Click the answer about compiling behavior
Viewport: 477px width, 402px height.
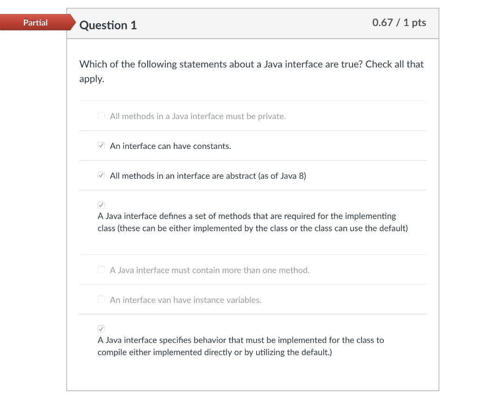pyautogui.click(x=240, y=346)
